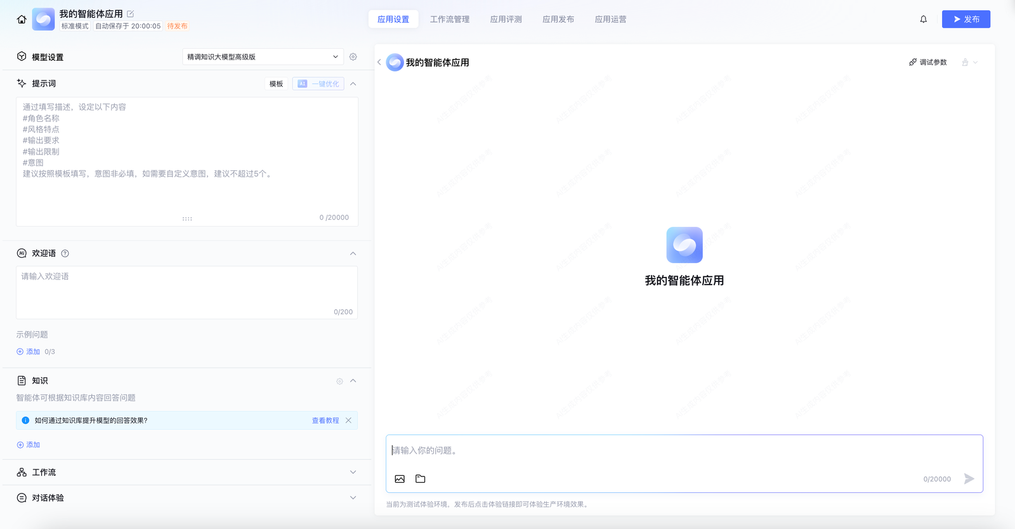Click the welcome message help icon
1015x529 pixels.
[x=65, y=253]
